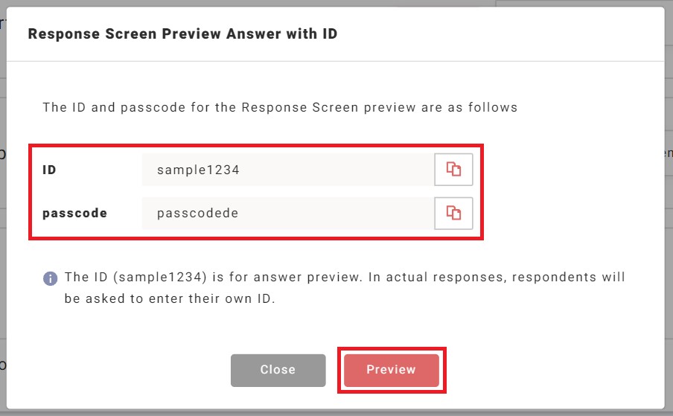Viewport: 673px width, 416px height.
Task: Click the bold 'ID' label
Action: [50, 170]
